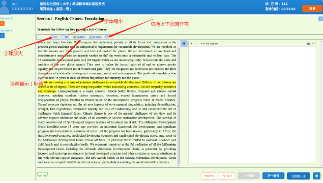
Task: Open the 特殊字符 special characters button
Action: [209, 176]
